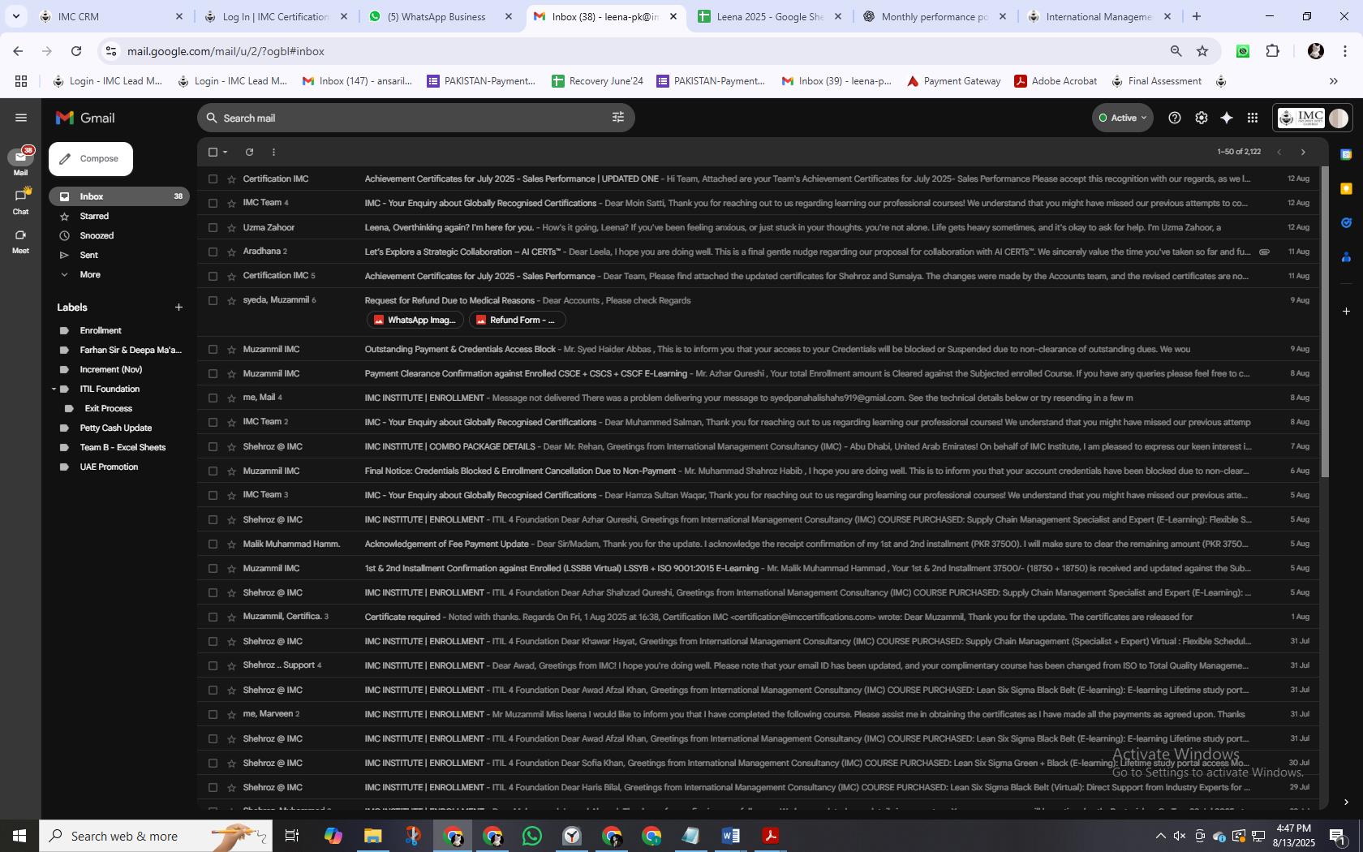Star the Certificate required email

(231, 617)
